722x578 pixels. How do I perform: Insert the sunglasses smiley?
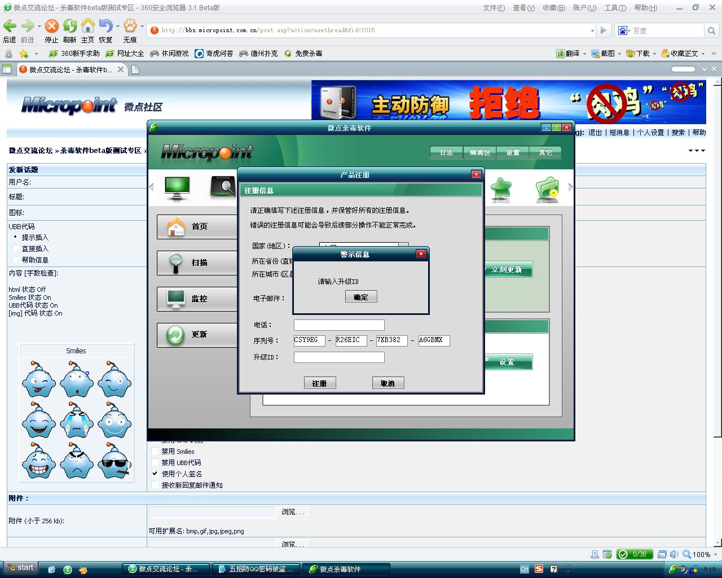[115, 460]
